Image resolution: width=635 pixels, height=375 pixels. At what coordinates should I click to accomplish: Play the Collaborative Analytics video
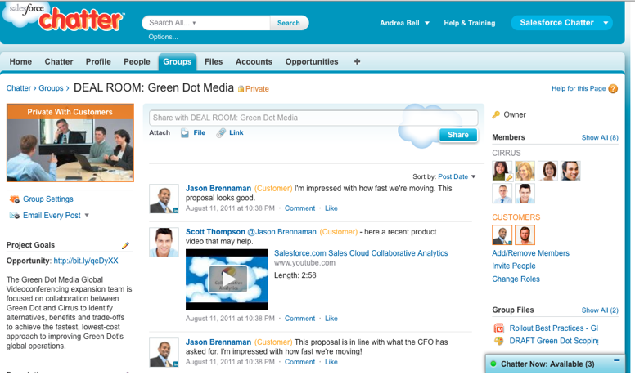click(x=228, y=279)
